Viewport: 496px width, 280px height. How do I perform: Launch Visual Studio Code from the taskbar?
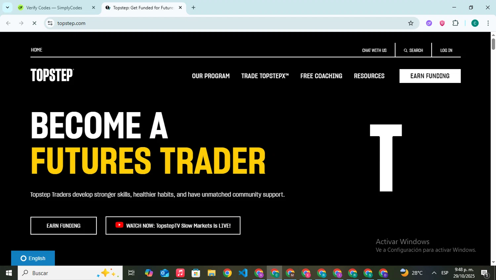[x=243, y=273]
